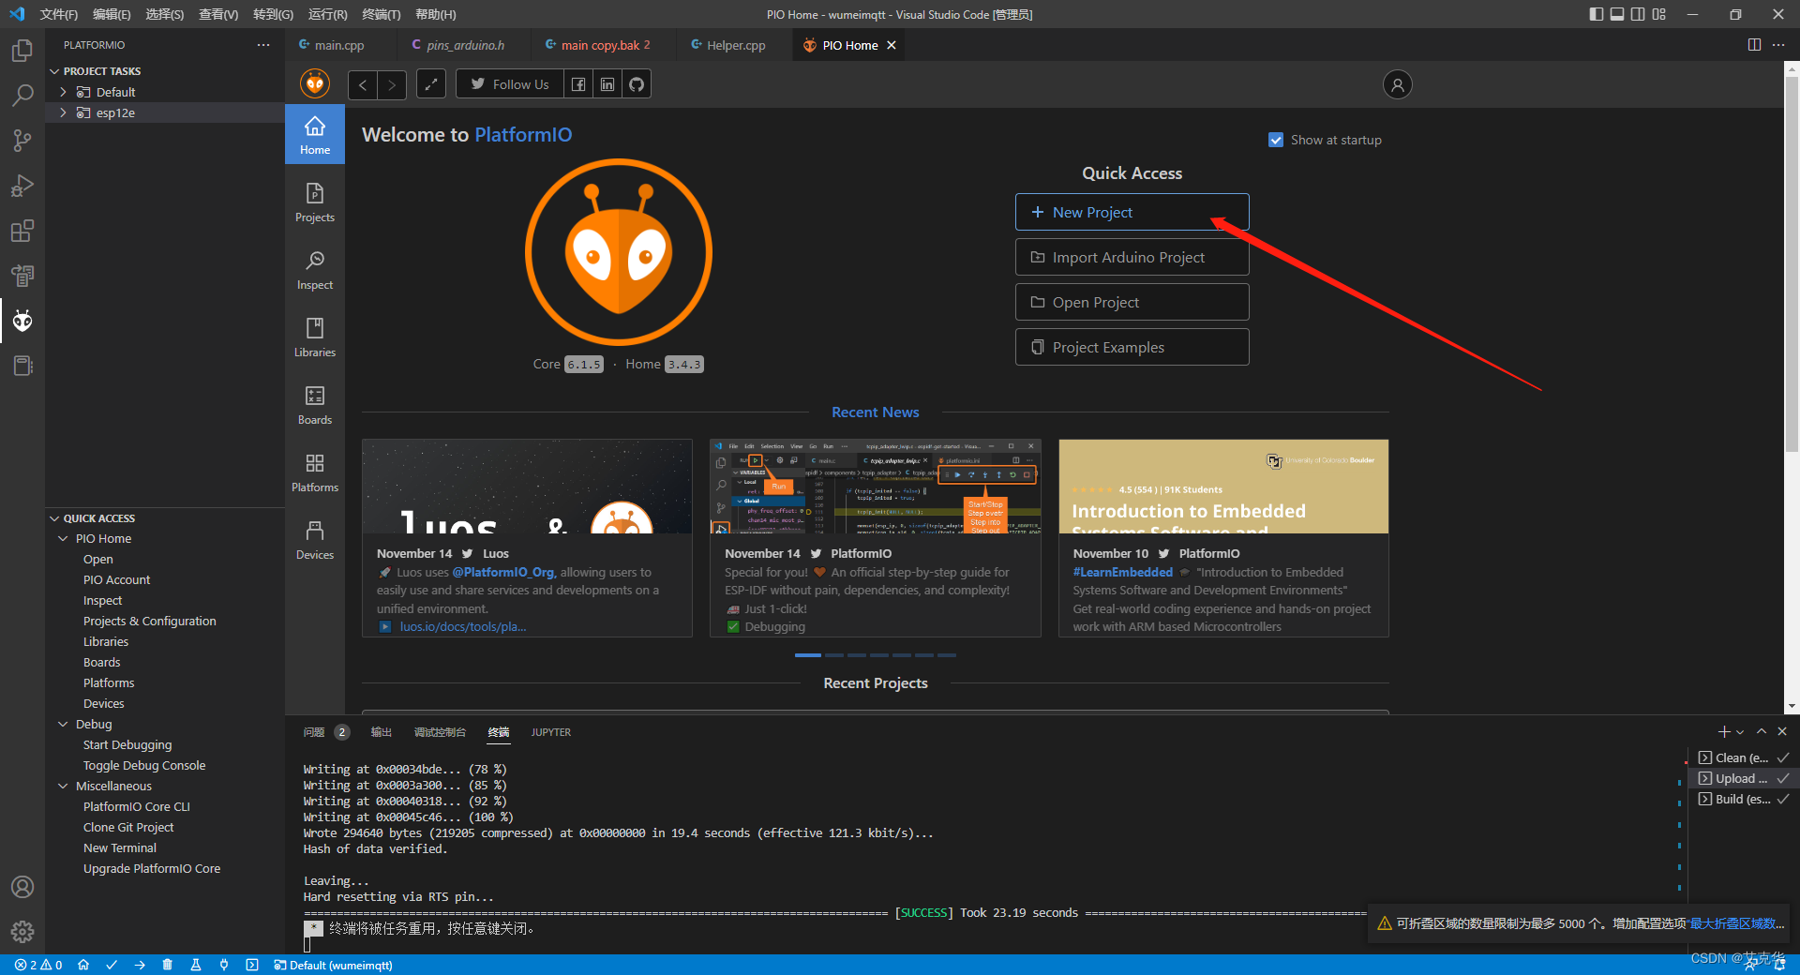Open PlatformIO LinkedIn page icon
The width and height of the screenshot is (1800, 975).
607,84
